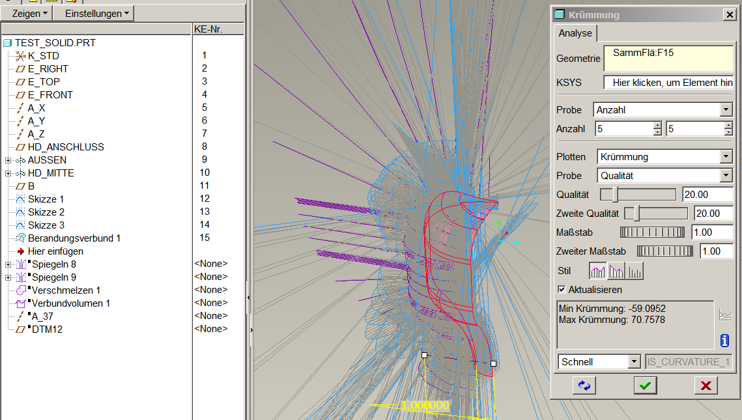Confirm analysis with the green checkmark button

[x=645, y=385]
